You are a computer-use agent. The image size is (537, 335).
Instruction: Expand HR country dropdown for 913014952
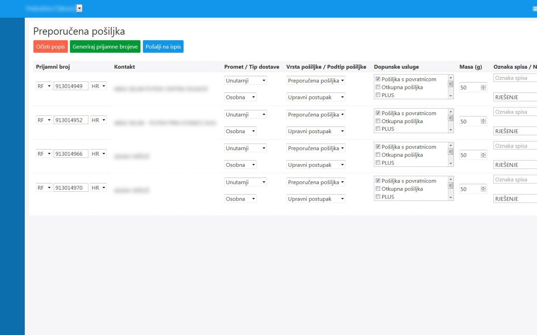click(x=99, y=120)
